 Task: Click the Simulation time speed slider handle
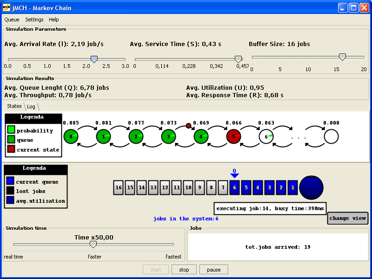(93, 244)
